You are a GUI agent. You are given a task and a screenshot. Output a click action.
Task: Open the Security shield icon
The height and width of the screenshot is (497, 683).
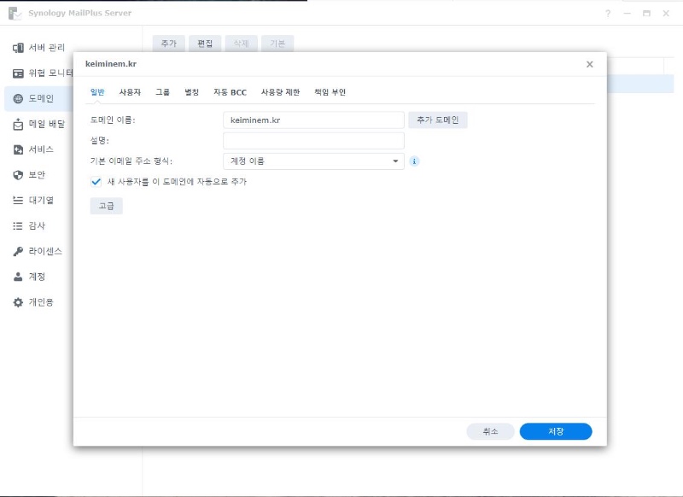pos(18,175)
